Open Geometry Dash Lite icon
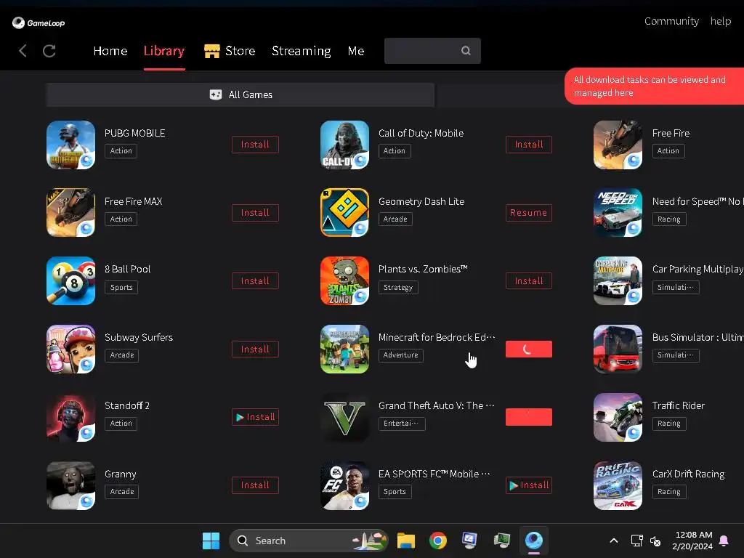This screenshot has width=744, height=558. [344, 213]
